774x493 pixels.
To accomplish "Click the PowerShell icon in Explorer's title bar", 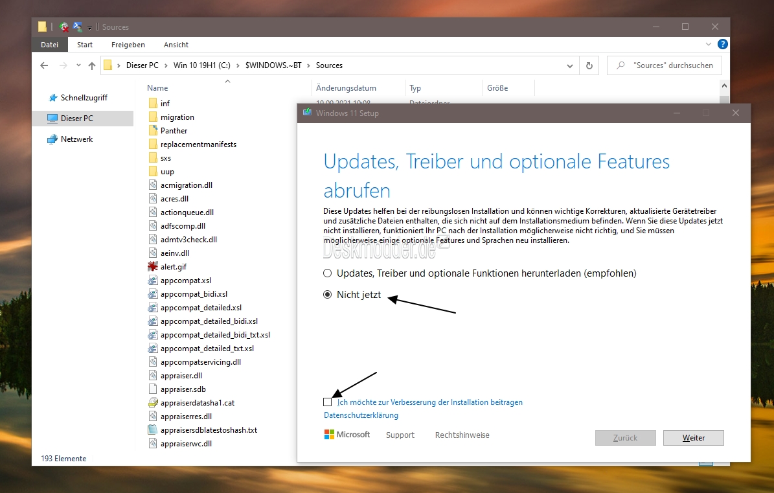I will tap(78, 27).
